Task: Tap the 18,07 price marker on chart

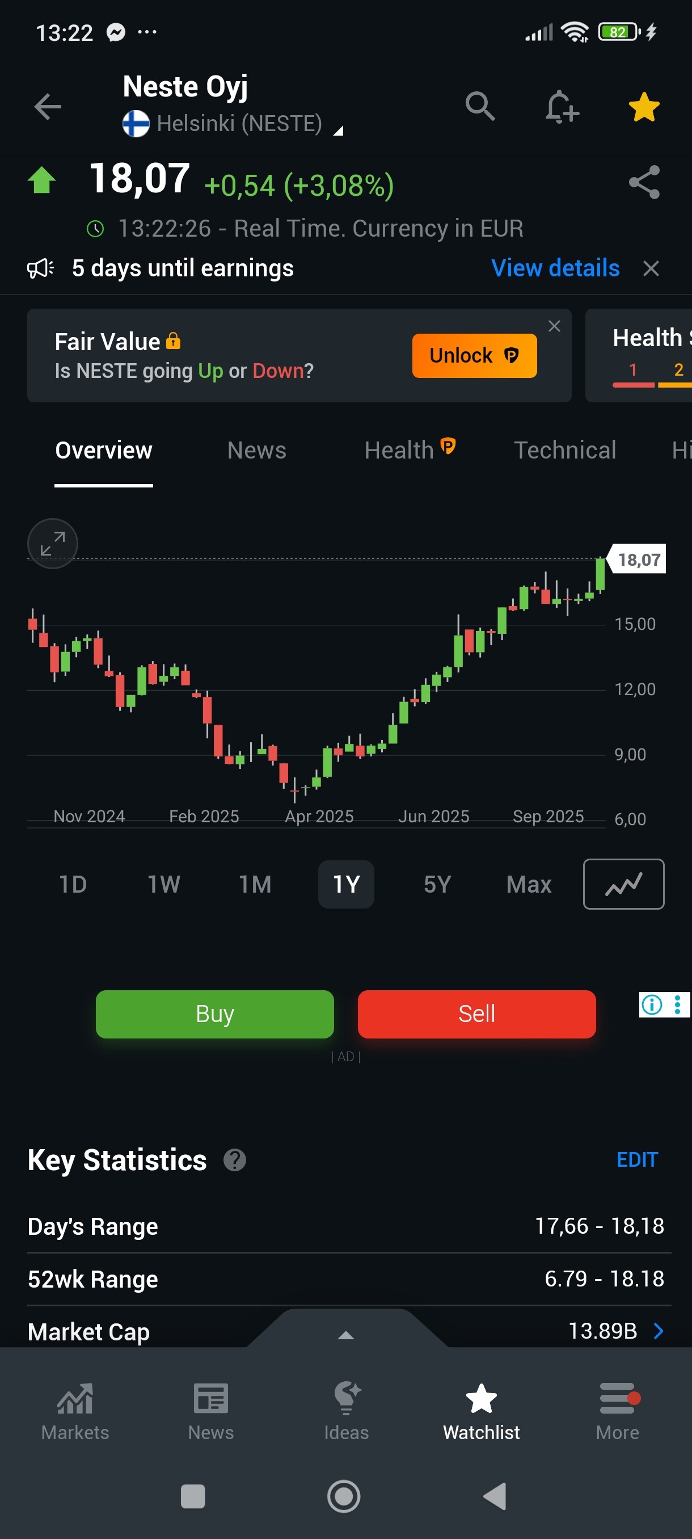Action: click(x=638, y=560)
